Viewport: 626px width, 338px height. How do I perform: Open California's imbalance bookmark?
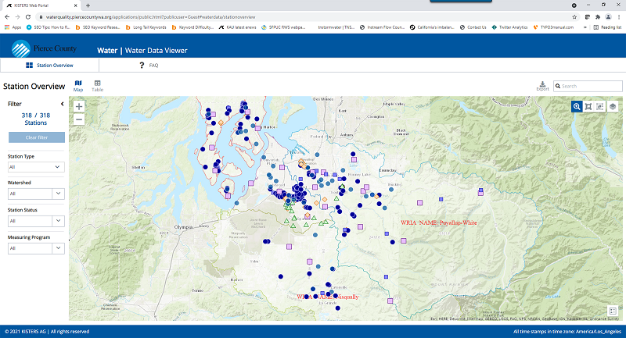tap(433, 27)
